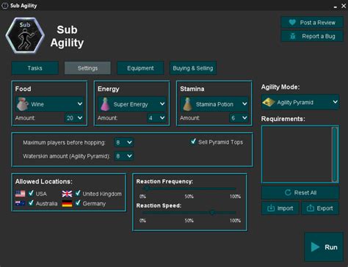The image size is (348, 267).
Task: Click the heart icon on Post a Review
Action: 292,22
